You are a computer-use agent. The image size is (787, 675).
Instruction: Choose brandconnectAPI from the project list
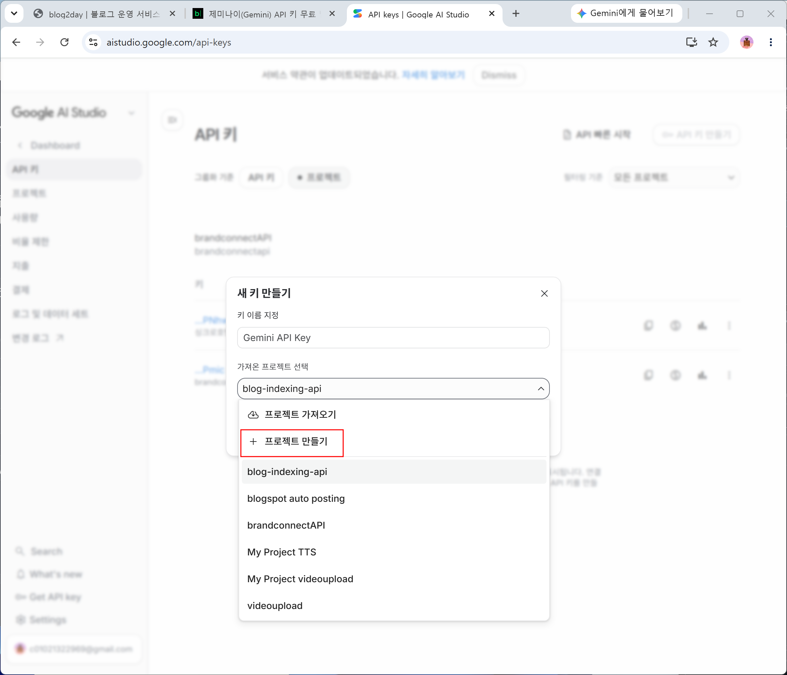[394, 525]
